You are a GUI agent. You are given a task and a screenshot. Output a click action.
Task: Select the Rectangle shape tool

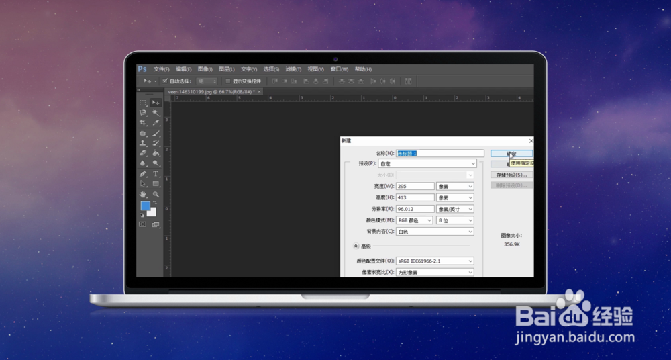(156, 184)
